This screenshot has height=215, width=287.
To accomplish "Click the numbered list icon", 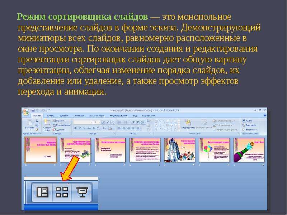I will click(126, 122).
